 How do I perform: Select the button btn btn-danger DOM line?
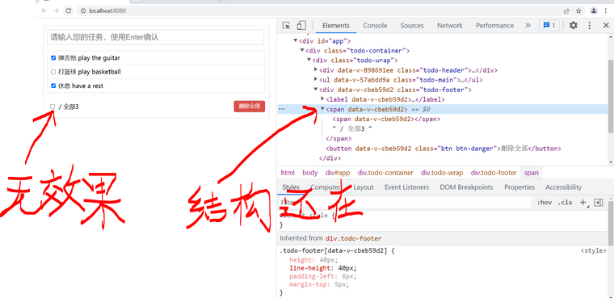(444, 149)
